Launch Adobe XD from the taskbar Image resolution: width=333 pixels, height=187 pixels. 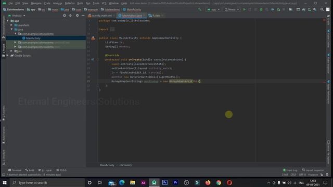[x=144, y=182]
